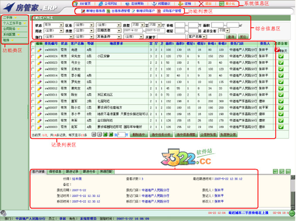This screenshot has width=296, height=221.
Task: Click the 复位 reset button
Action: pos(243,37)
